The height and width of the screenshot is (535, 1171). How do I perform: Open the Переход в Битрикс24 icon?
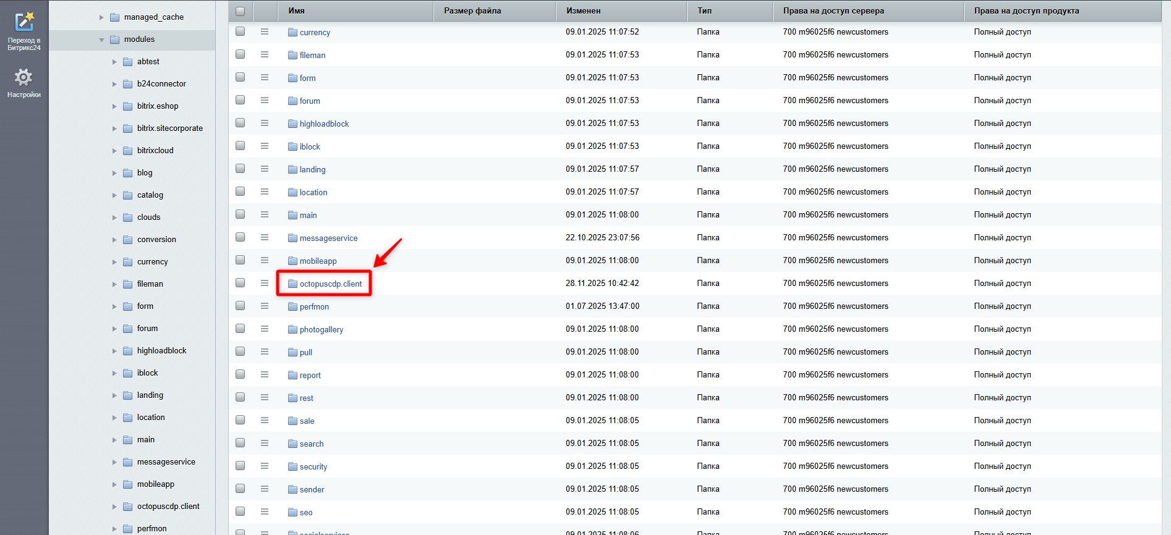pos(23,31)
